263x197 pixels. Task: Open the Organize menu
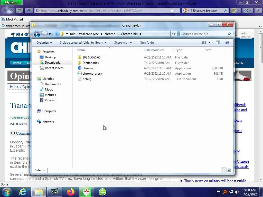click(44, 43)
